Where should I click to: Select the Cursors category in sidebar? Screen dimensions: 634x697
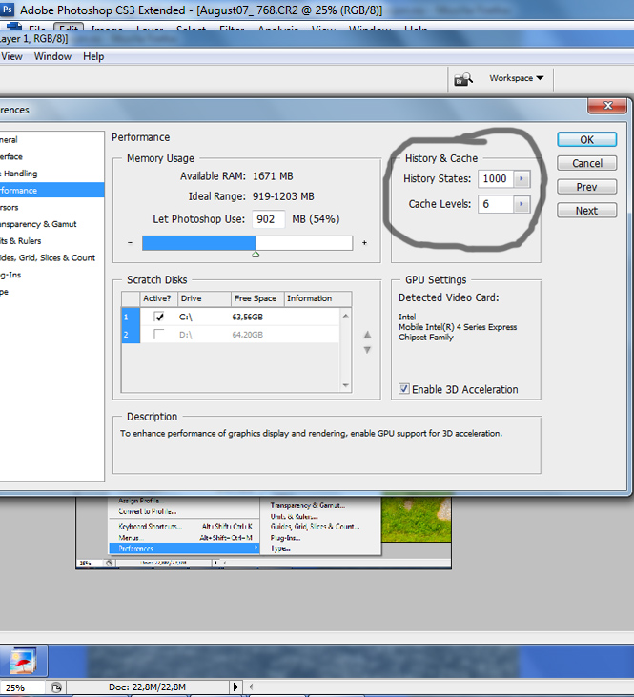click(x=52, y=207)
